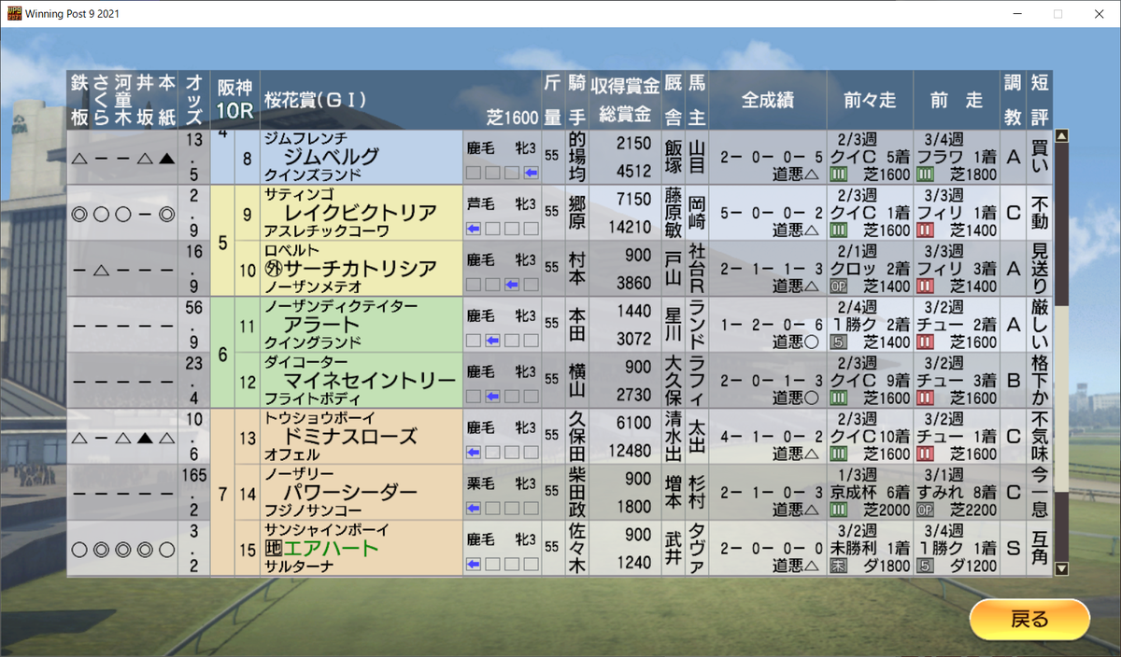Click the blue running-style arrow in ドミナスローズ's row
Screen dimensions: 1121x657
point(474,453)
